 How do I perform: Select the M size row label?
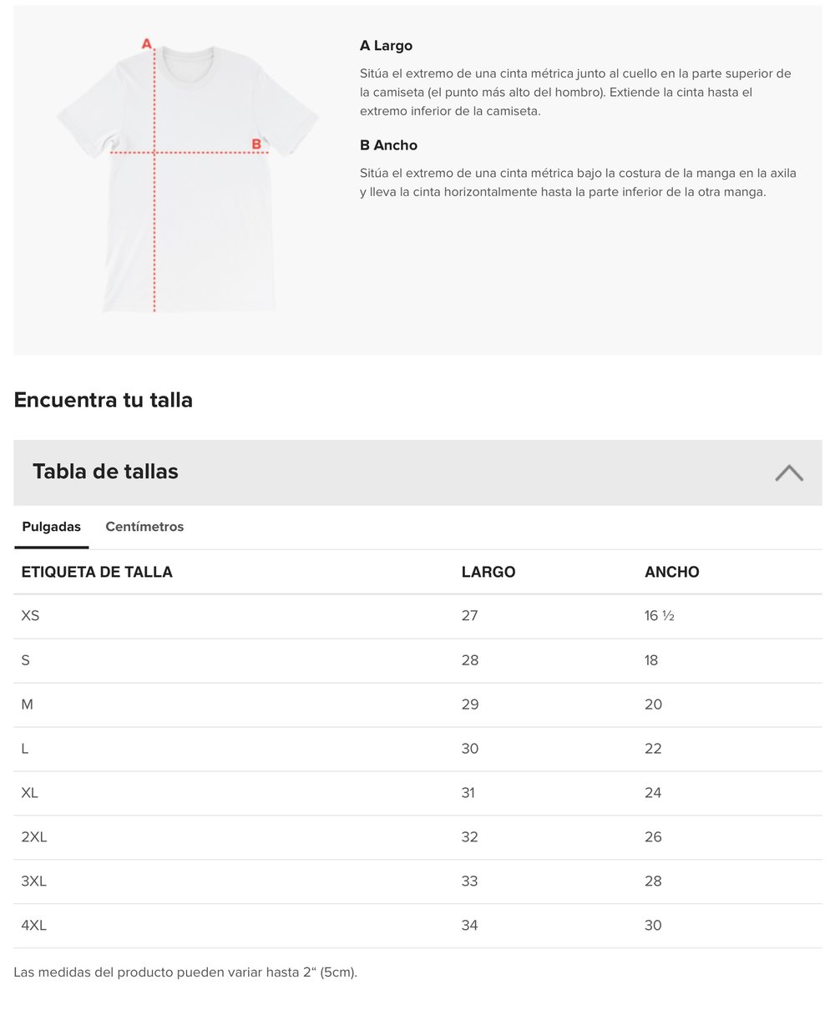[28, 704]
